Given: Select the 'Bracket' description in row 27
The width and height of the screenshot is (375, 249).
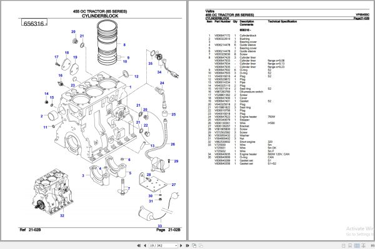Looking at the screenshot, I should [x=244, y=126].
